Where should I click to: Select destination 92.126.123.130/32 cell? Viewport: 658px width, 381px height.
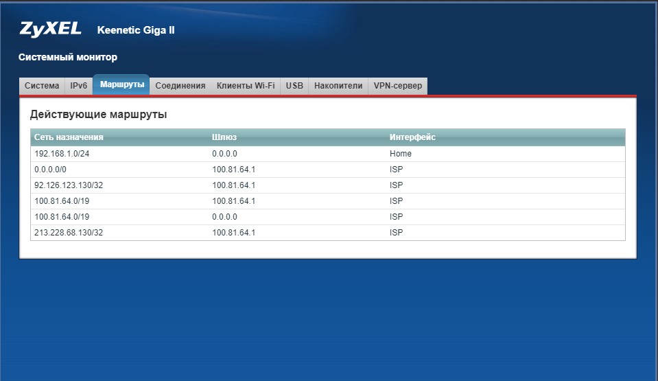tap(69, 185)
